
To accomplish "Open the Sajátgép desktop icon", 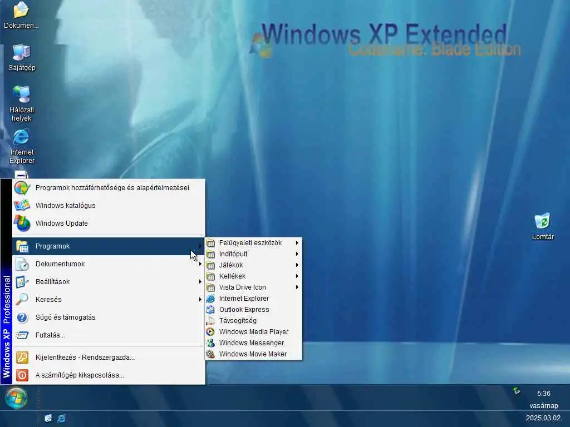I will [22, 52].
